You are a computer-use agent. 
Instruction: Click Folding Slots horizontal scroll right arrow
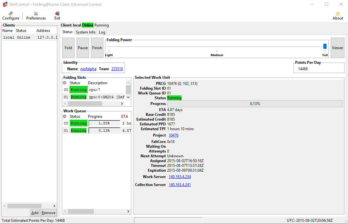(x=122, y=103)
